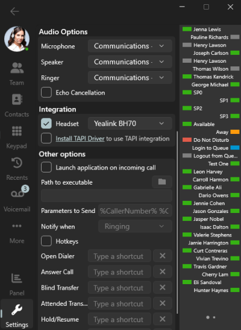Open the Contacts tab
The image size is (241, 330).
17,105
